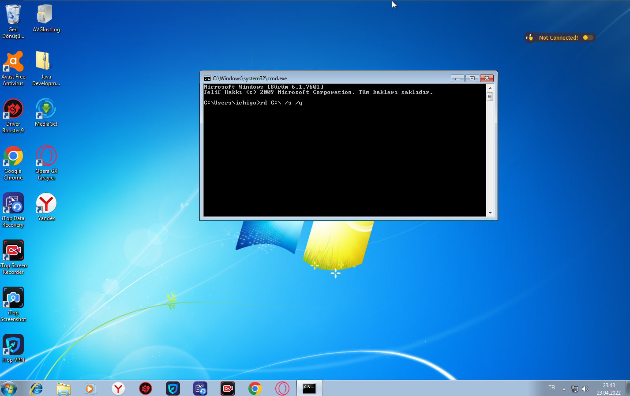Click the Show desktop strip beside the clock
630x396 pixels.
(627, 389)
